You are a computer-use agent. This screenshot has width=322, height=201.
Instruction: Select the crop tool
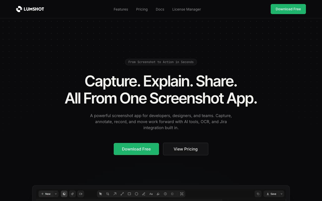click(108, 194)
